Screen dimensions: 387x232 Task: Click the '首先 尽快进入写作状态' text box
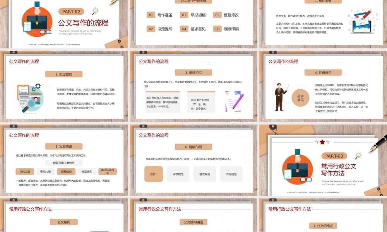(163, 102)
